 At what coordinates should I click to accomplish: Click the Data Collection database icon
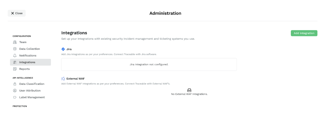pos(15,49)
